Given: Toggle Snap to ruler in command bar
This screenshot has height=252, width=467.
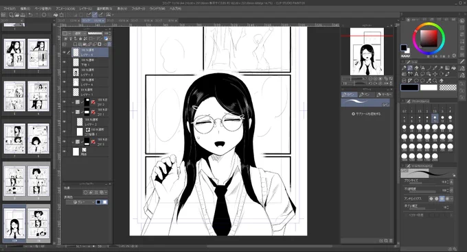Looking at the screenshot, I should (89, 15).
